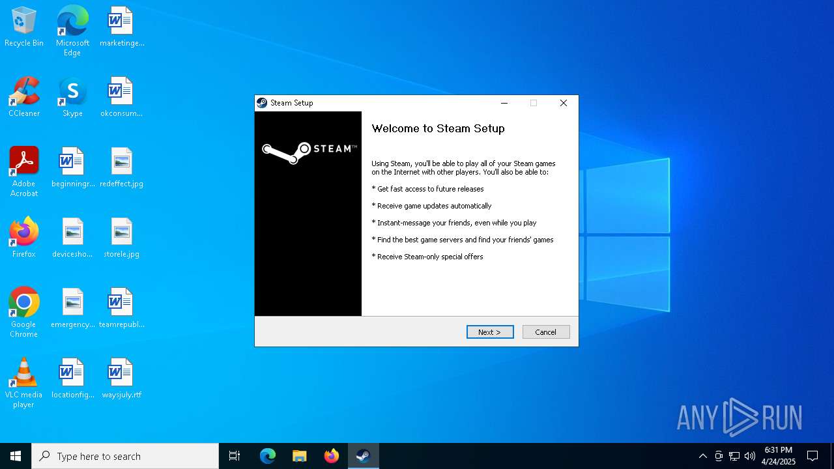Select the Adobe Acrobat desktop shortcut
This screenshot has width=834, height=469.
pos(24,172)
